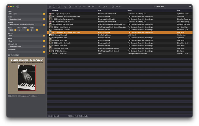The image size is (199, 126).
Task: Click into the Composer input field
Action: (26, 52)
